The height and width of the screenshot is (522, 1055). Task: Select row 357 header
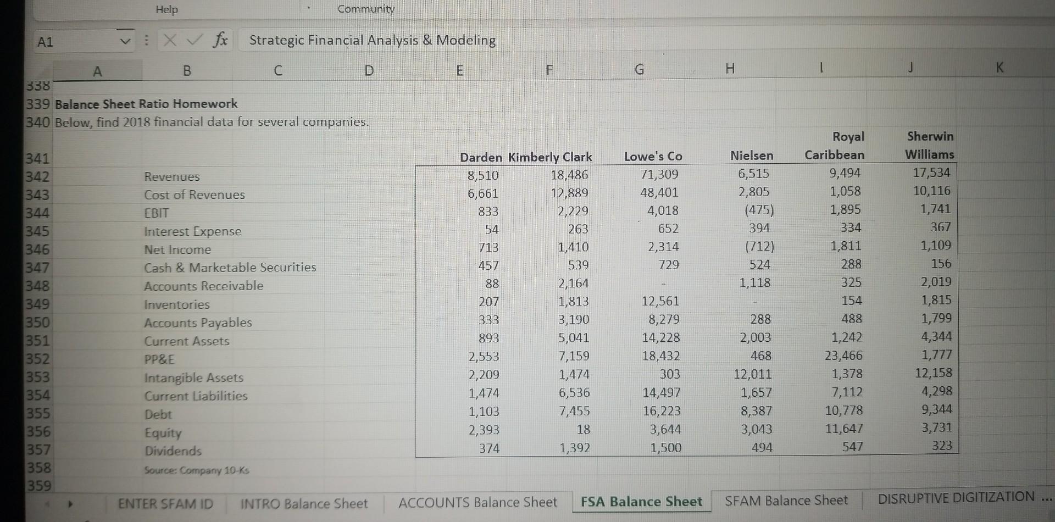click(38, 450)
